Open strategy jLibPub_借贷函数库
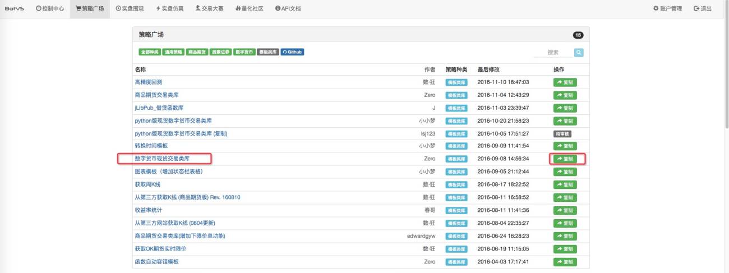The image size is (729, 273). [x=159, y=108]
